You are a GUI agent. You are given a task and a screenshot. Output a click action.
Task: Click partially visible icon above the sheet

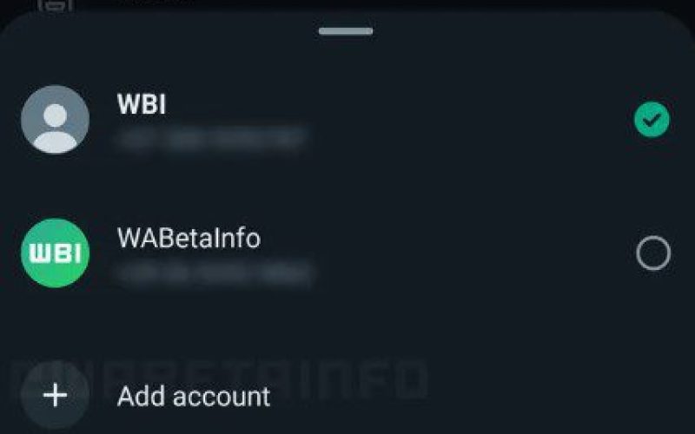55,5
